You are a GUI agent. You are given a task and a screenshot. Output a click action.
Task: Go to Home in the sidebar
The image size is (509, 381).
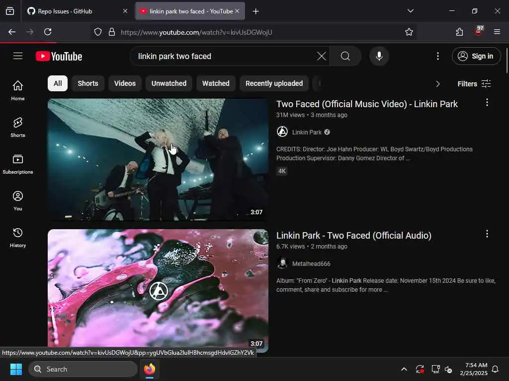coord(18,90)
